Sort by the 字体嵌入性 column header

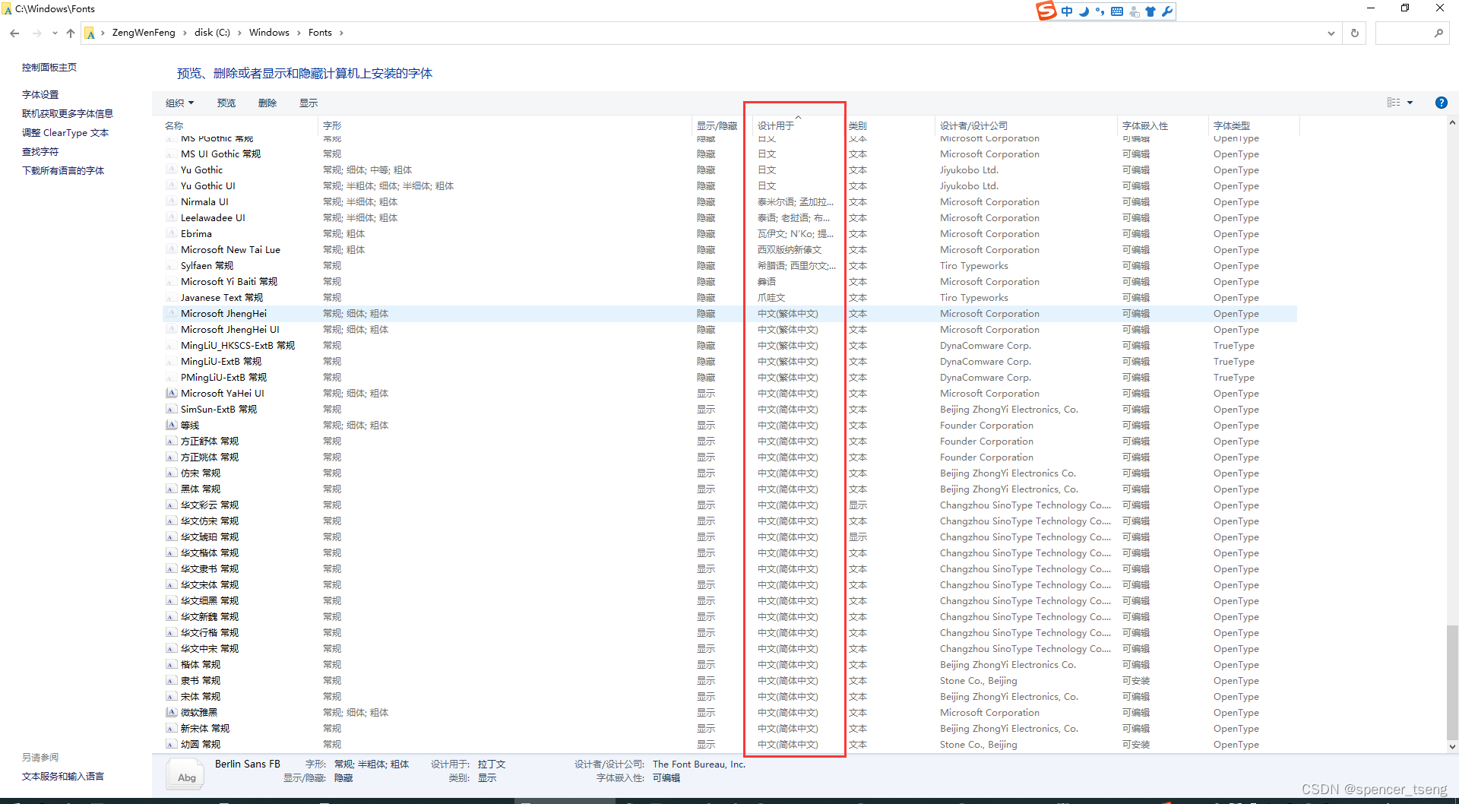(x=1163, y=125)
